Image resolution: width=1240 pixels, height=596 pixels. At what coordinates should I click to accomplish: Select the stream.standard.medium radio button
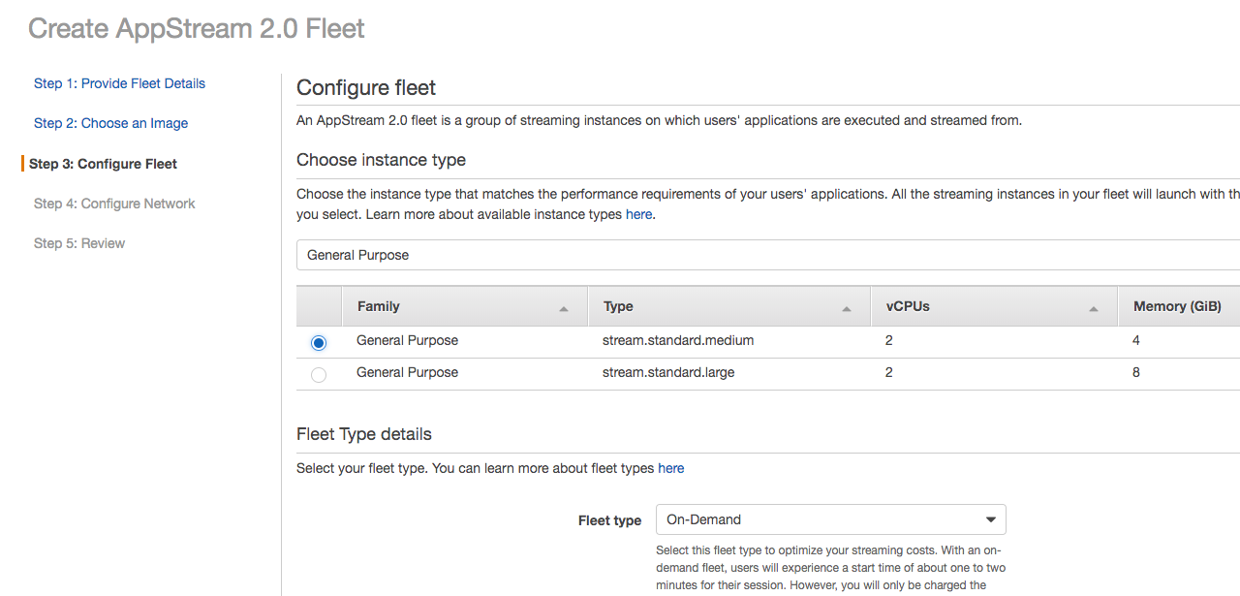(319, 342)
